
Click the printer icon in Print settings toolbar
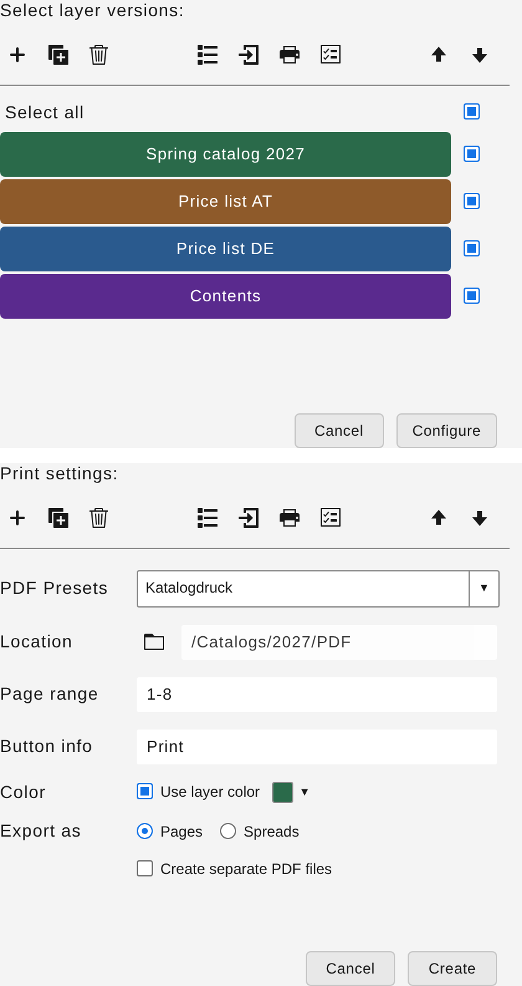tap(290, 518)
